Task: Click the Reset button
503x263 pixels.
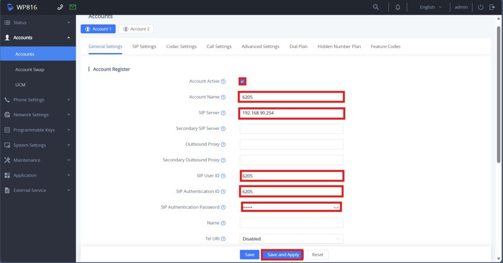Action: pyautogui.click(x=317, y=255)
